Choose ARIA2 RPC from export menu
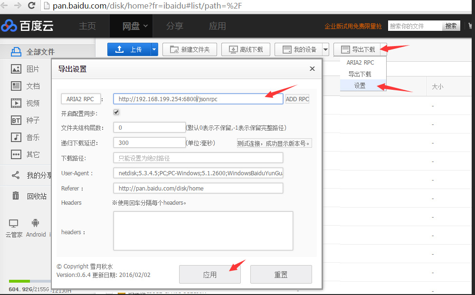Image resolution: width=475 pixels, height=295 pixels. click(360, 62)
